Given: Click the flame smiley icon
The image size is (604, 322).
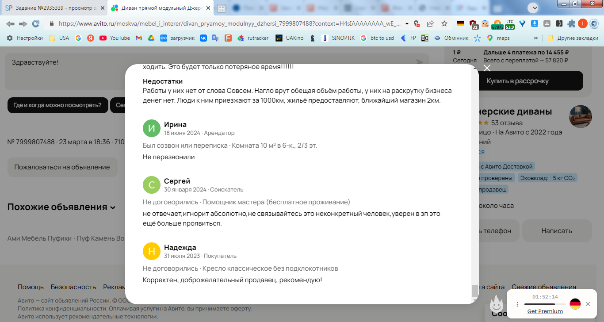Looking at the screenshot, I should click(x=497, y=305).
